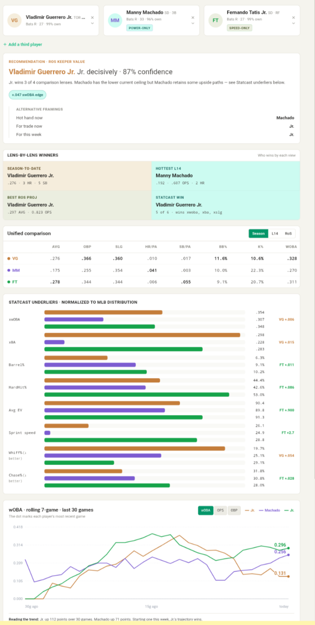315x625 pixels.
Task: Click the Barrel% metric label
Action: click(17, 365)
